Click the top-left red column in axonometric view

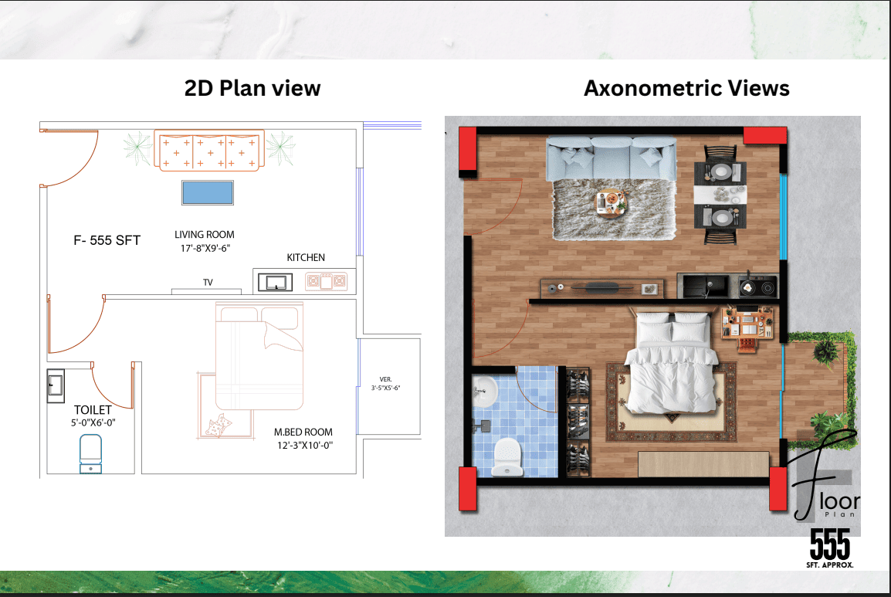468,150
